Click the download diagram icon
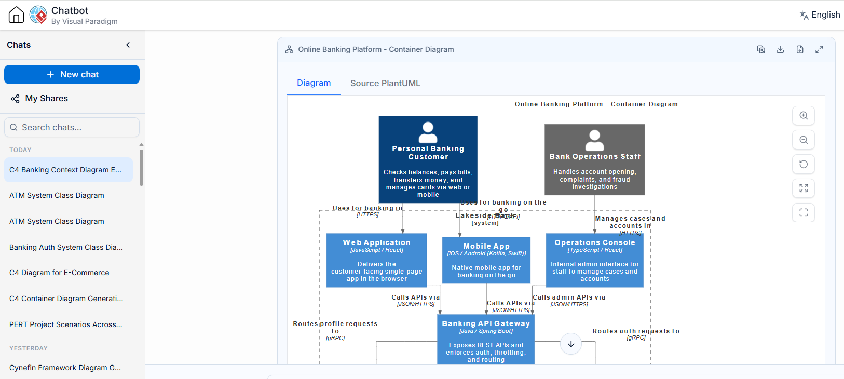This screenshot has height=379, width=844. [780, 49]
